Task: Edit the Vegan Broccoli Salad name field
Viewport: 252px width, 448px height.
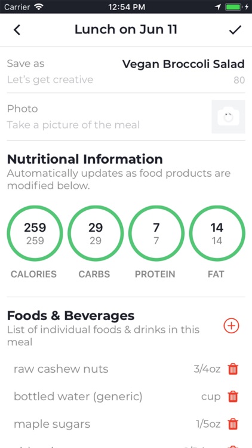Action: point(183,64)
